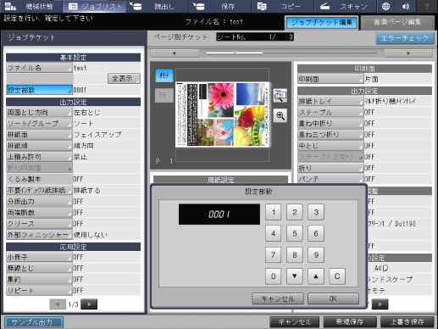Open the リピート repeat setting
Image resolution: width=438 pixels, height=329 pixels.
tap(39, 291)
